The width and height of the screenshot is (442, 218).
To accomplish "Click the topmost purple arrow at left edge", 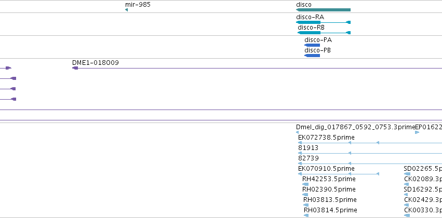I will click(x=8, y=68).
